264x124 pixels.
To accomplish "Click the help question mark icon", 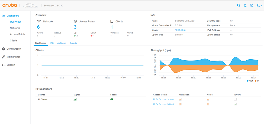I will (x=252, y=5).
